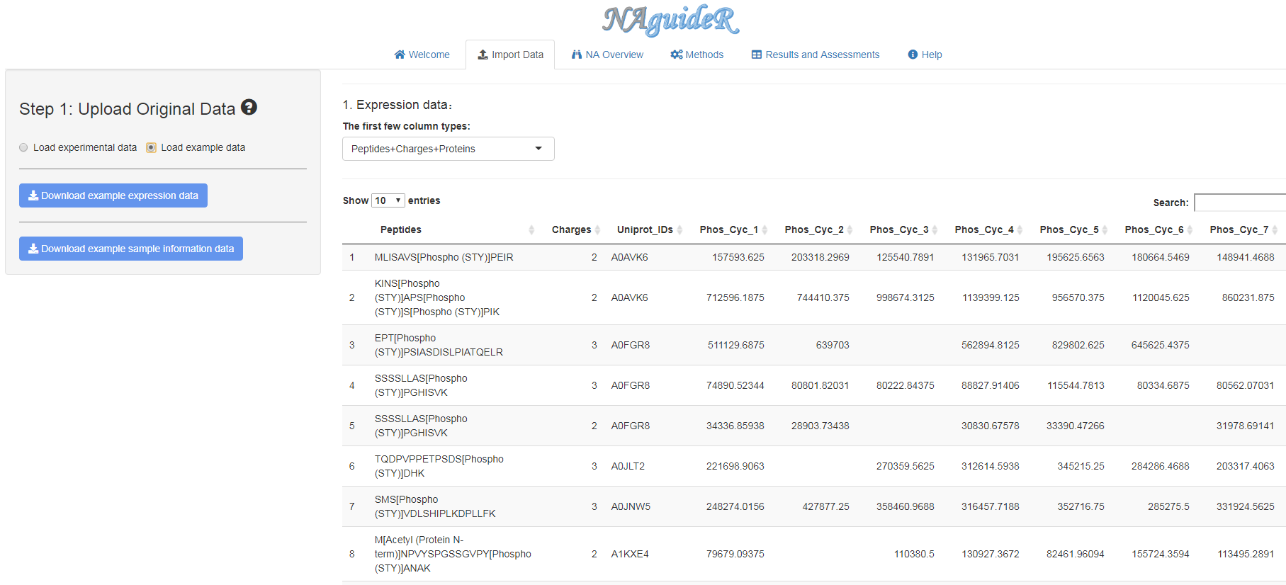This screenshot has width=1286, height=585.
Task: Sort by Phos_Cyc_4 column arrows
Action: click(1020, 229)
